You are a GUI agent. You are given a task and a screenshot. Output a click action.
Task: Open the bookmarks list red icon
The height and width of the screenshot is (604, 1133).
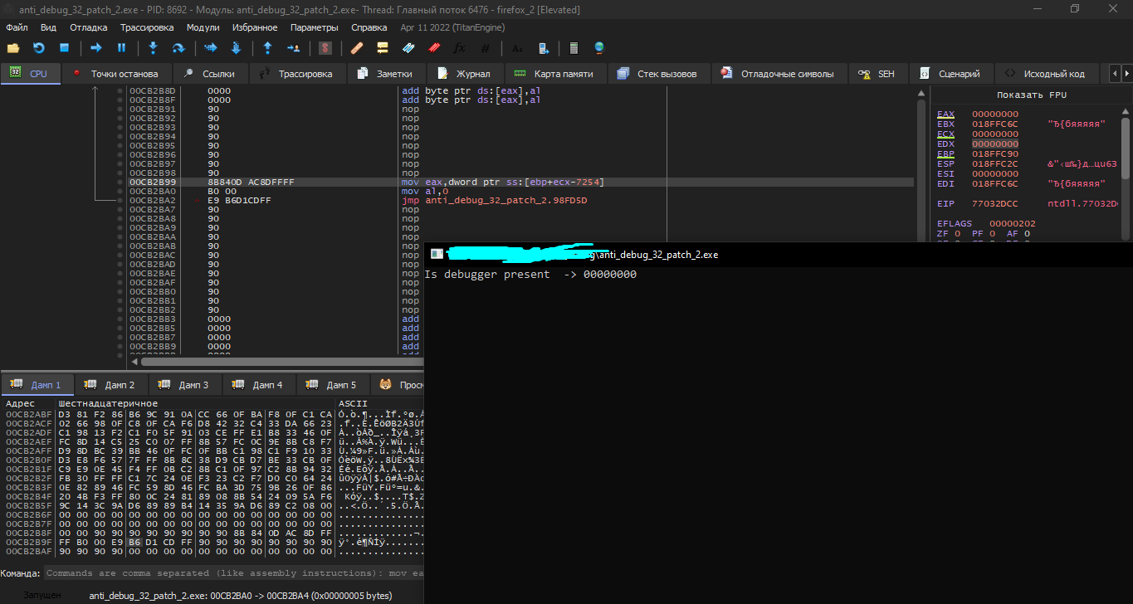tap(433, 48)
